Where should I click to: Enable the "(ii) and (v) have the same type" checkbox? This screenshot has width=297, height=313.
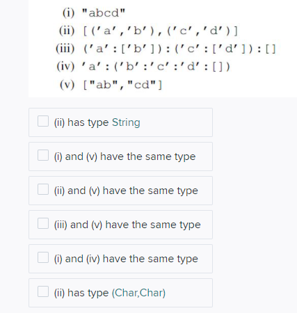click(43, 189)
